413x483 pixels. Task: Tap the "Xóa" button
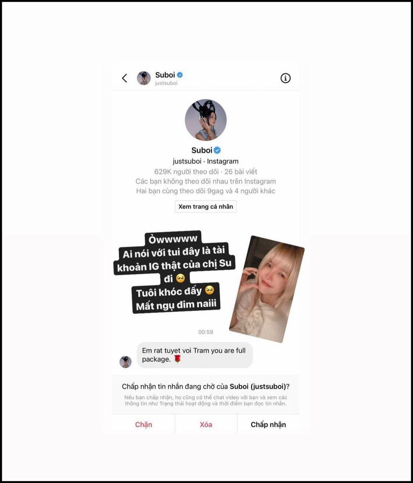coord(206,424)
